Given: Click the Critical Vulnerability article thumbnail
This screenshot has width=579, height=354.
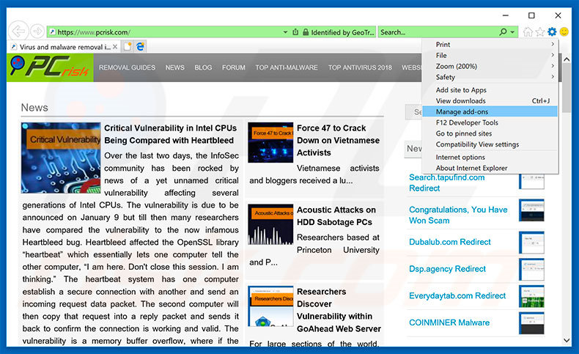Looking at the screenshot, I should [61, 158].
